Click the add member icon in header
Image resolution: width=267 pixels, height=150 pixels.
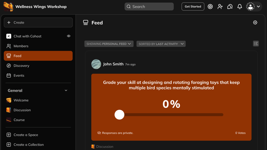pos(220,7)
